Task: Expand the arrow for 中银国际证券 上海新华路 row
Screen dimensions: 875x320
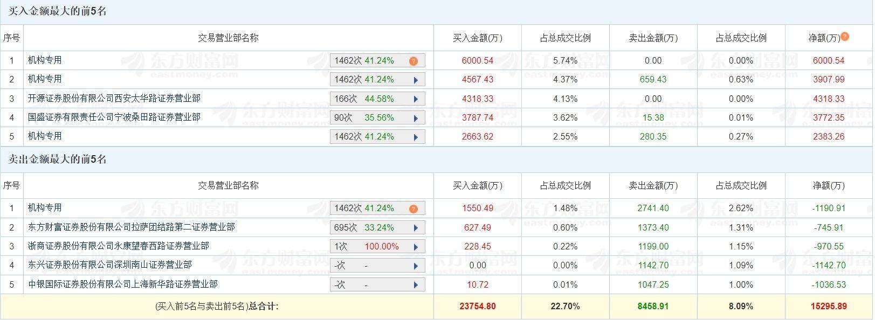Action: pyautogui.click(x=416, y=285)
